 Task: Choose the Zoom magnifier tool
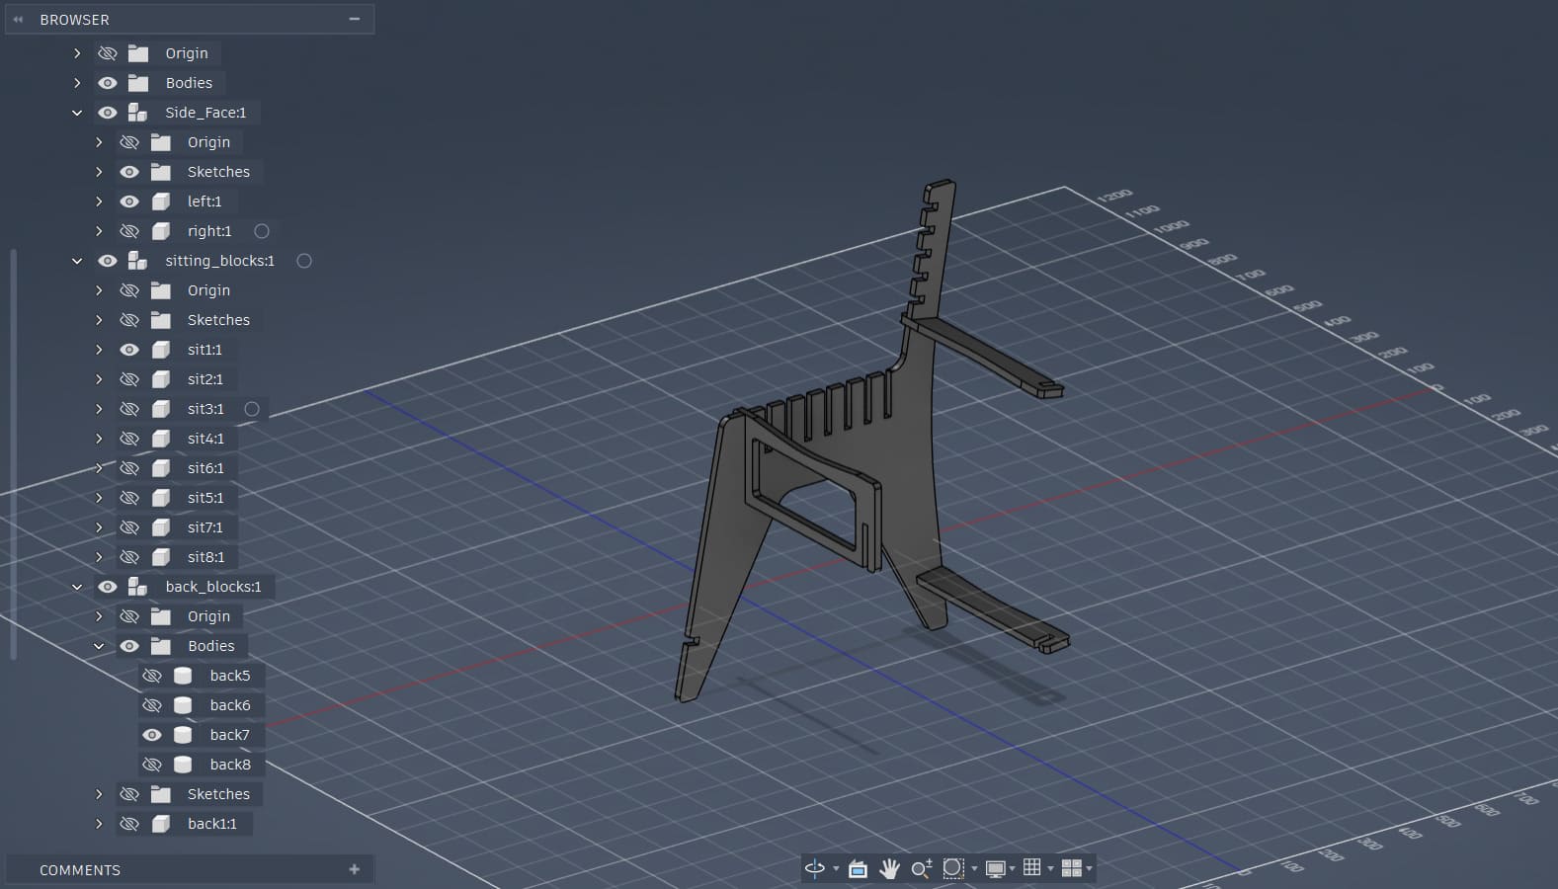921,868
